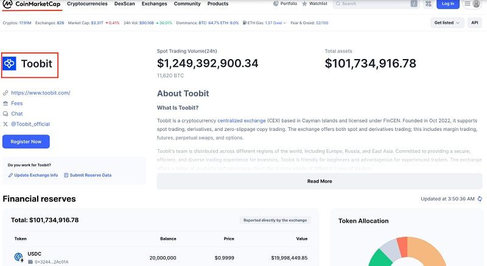Screen dimensions: 487x266
Task: Click the USDC token icon
Action: coord(19,257)
